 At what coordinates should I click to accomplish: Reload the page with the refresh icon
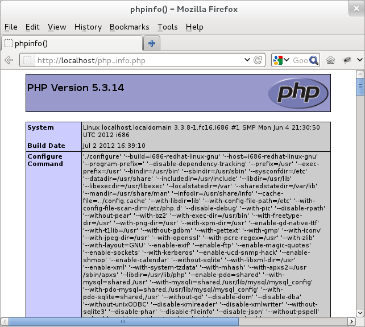(258, 60)
